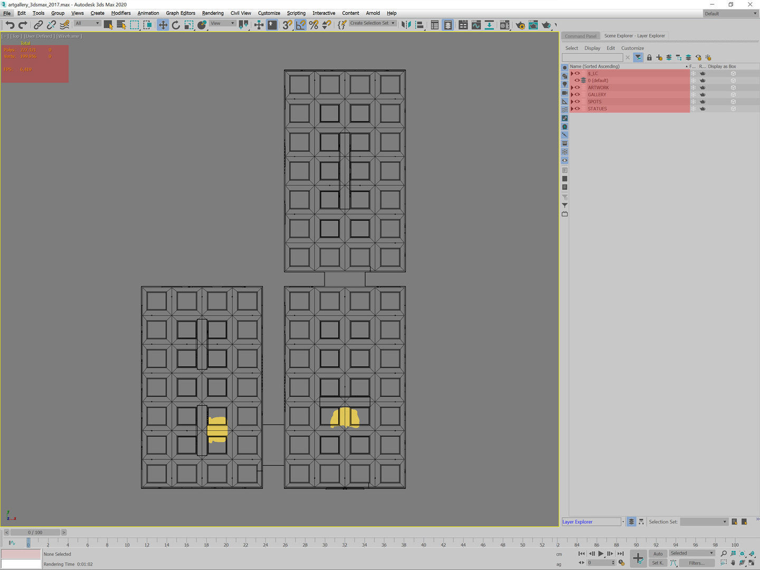Image resolution: width=760 pixels, height=570 pixels.
Task: Expand the $_LC layer
Action: 572,73
